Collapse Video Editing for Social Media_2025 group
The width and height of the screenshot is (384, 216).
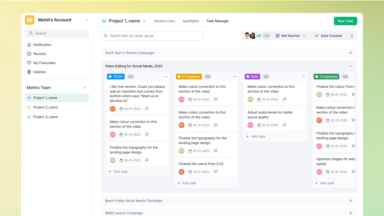(x=350, y=66)
